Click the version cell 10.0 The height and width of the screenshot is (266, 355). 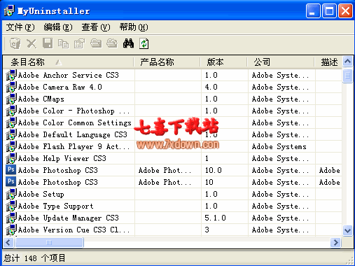pyautogui.click(x=214, y=170)
